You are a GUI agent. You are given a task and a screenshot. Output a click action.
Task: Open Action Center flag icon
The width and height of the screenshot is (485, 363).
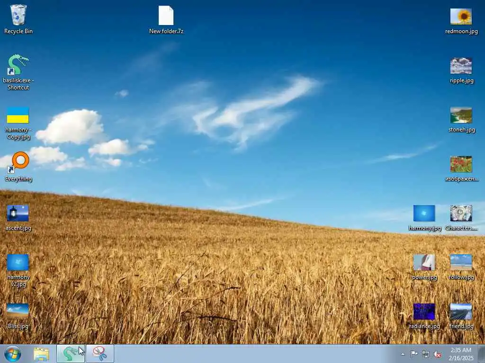pyautogui.click(x=414, y=354)
